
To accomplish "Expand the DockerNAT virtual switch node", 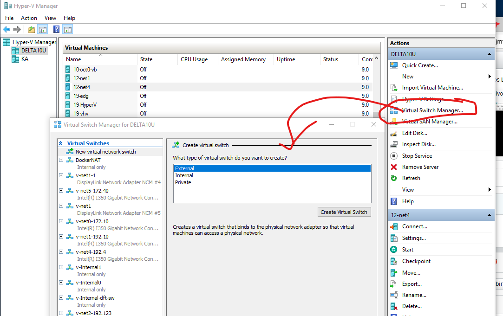I will 61,160.
